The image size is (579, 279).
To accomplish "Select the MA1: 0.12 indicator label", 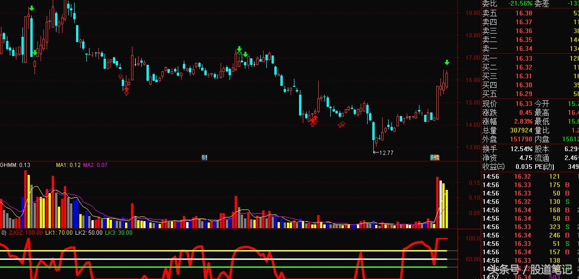I will (x=68, y=165).
